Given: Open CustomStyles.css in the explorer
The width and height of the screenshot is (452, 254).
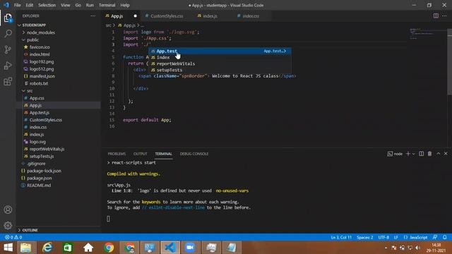Looking at the screenshot, I should (45, 120).
